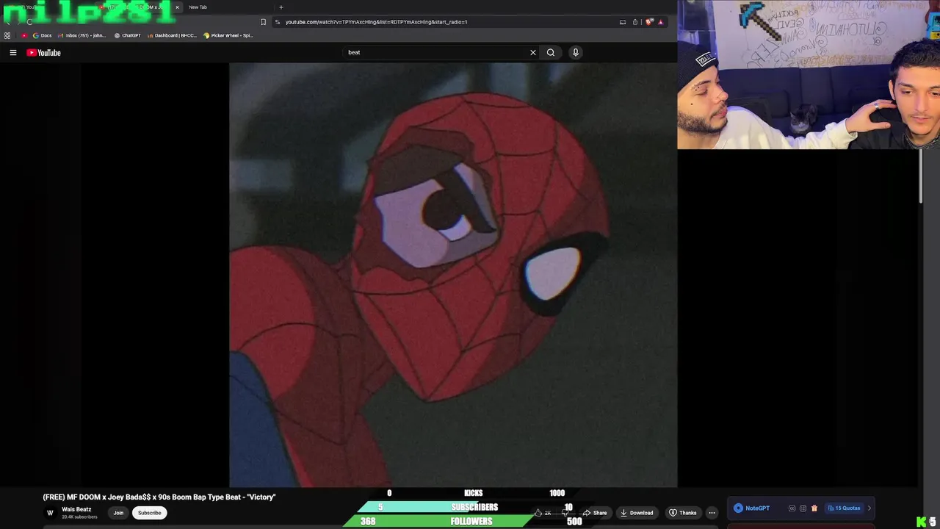Image resolution: width=940 pixels, height=529 pixels.
Task: Go to the YouTube home logo
Action: [x=43, y=52]
